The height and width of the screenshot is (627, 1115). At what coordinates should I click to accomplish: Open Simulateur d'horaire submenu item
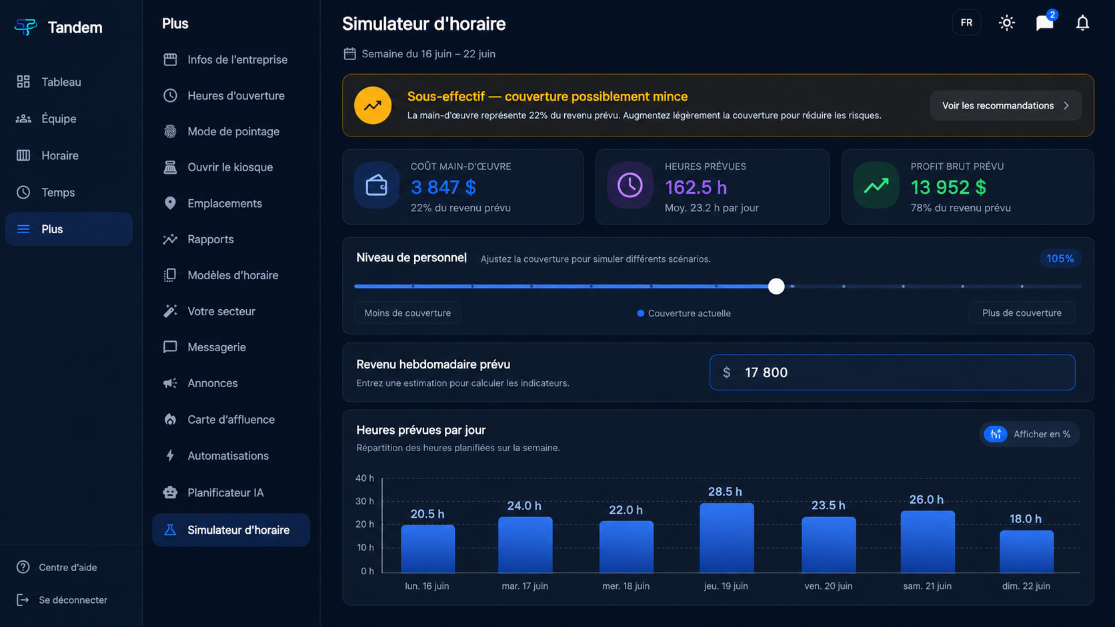click(x=231, y=530)
